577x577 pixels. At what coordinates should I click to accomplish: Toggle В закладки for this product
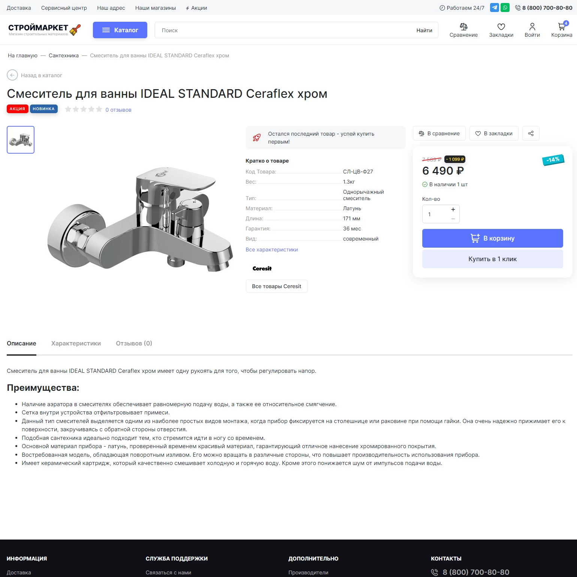[x=494, y=133]
